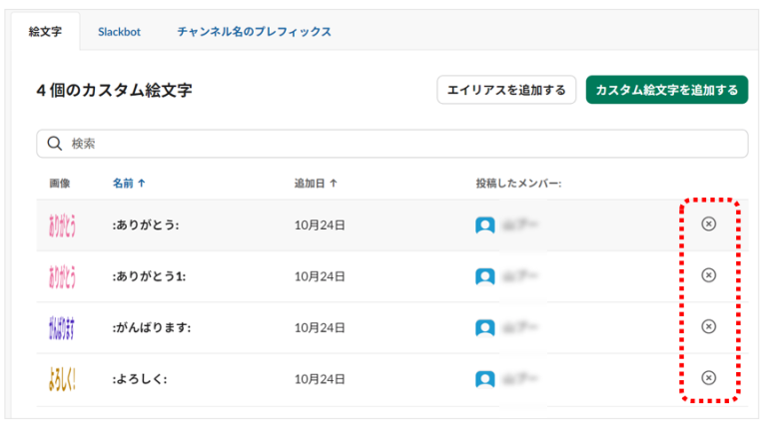Viewport: 769px width, 428px height.
Task: Remove the :ありがとう1: custom emoji
Action: click(x=708, y=275)
